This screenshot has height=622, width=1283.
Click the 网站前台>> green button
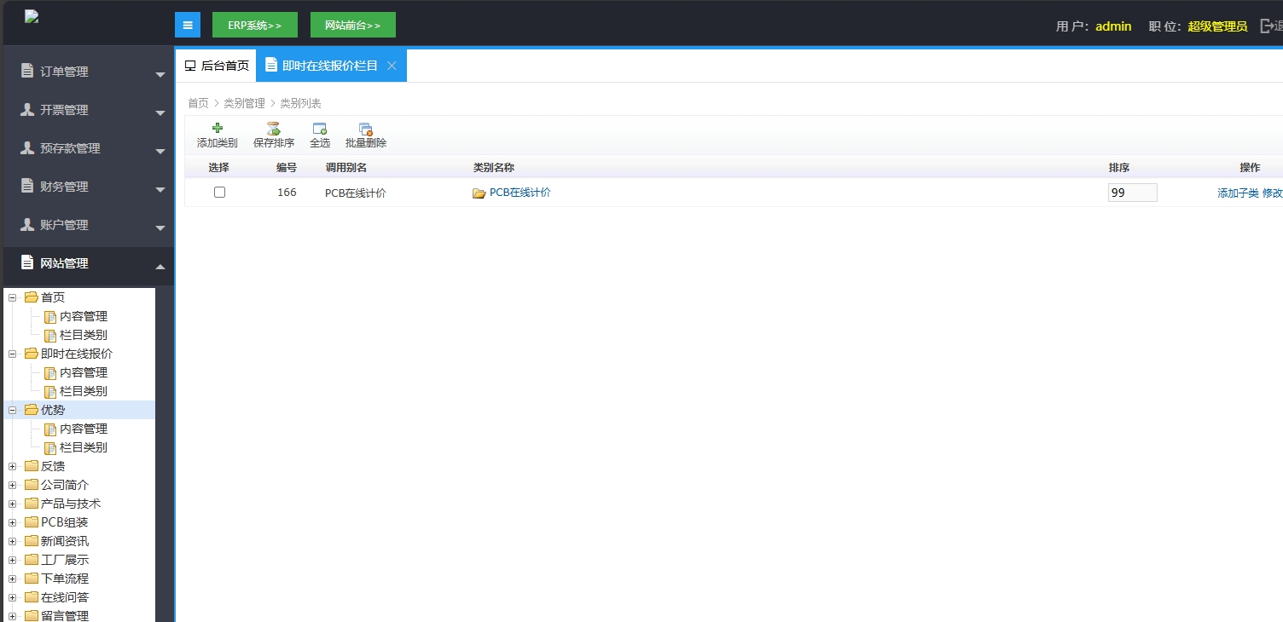tap(352, 26)
